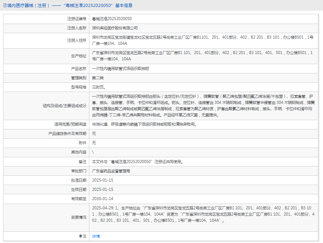This screenshot has height=243, width=323.
Task: Select the registrant name 深圳库珀医疗股份有限公司
Action: click(115, 28)
